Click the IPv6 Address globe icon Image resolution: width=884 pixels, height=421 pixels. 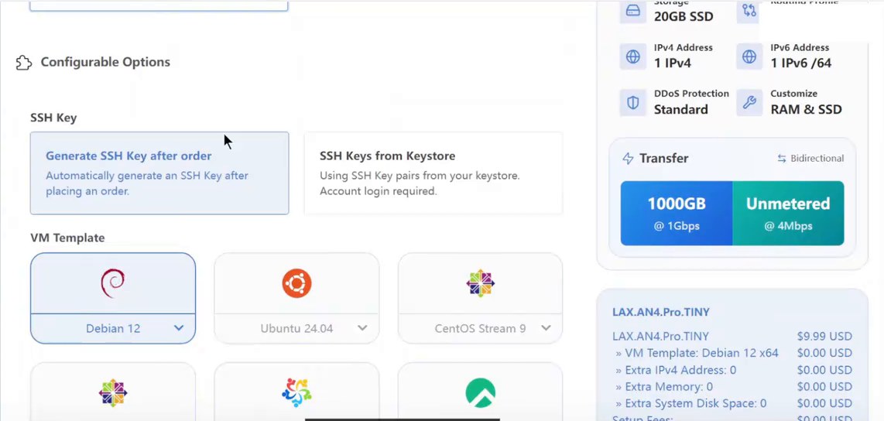749,56
